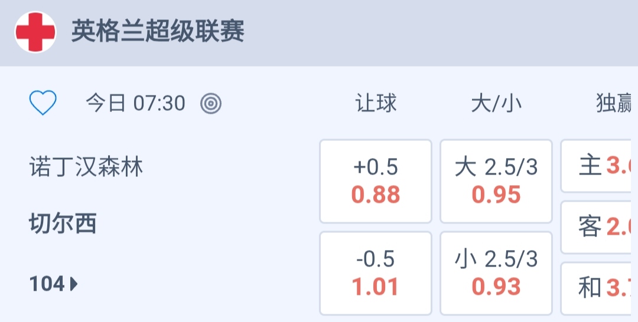Image resolution: width=638 pixels, height=322 pixels.
Task: Open the 切尔西 team name
Action: pos(63,224)
